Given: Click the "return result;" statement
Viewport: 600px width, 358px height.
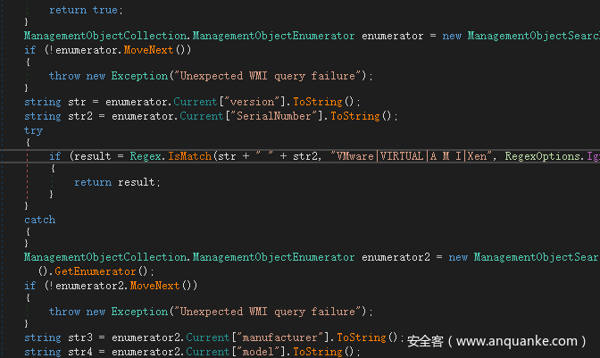Looking at the screenshot, I should click(x=117, y=182).
